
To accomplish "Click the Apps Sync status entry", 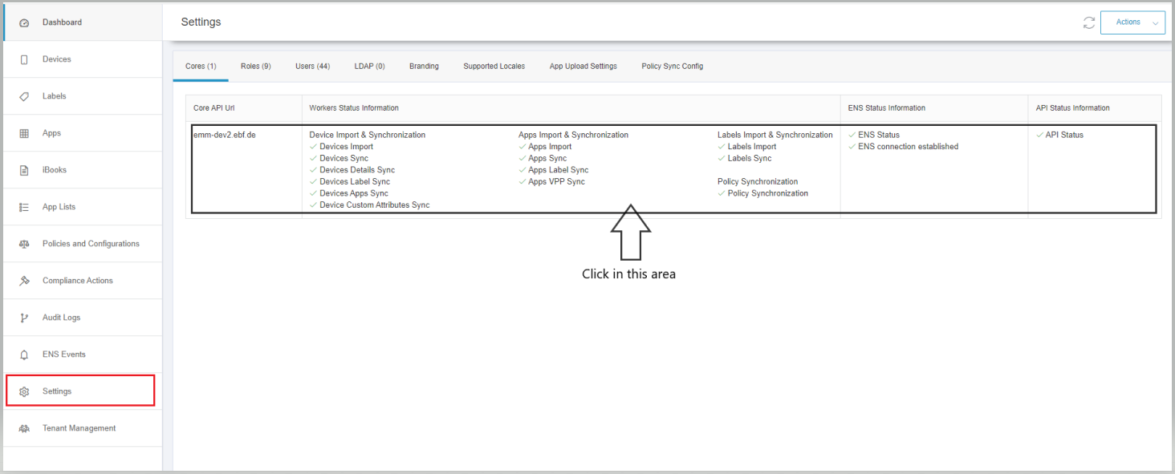I will point(543,158).
